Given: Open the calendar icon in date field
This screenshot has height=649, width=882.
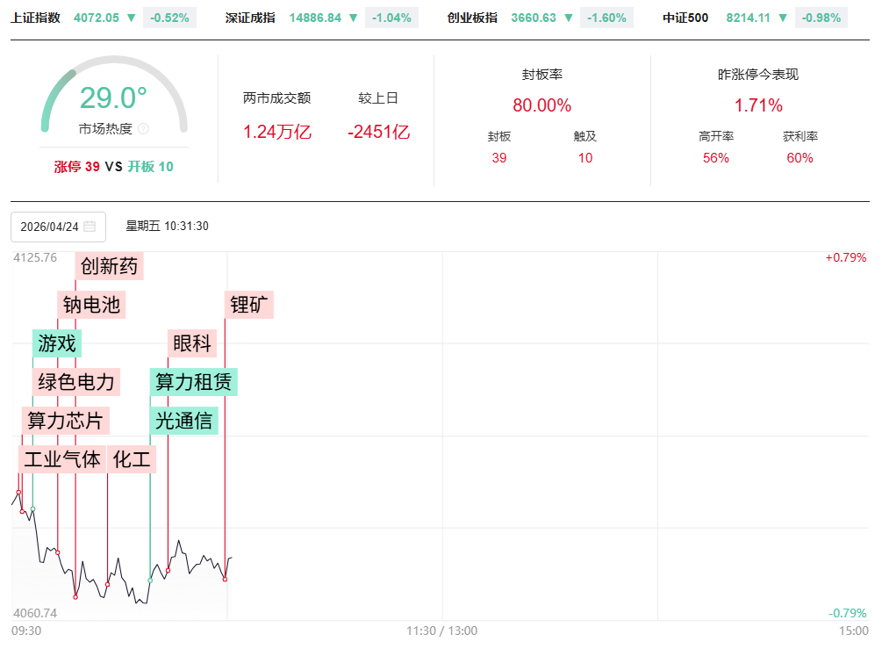Looking at the screenshot, I should 90,227.
